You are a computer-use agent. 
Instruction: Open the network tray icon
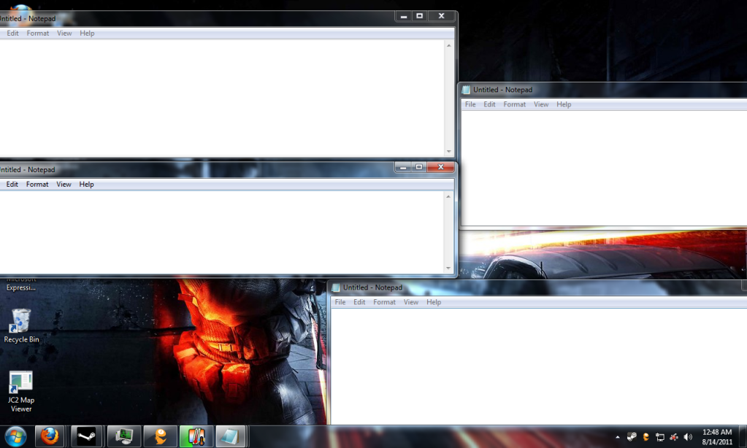[660, 436]
